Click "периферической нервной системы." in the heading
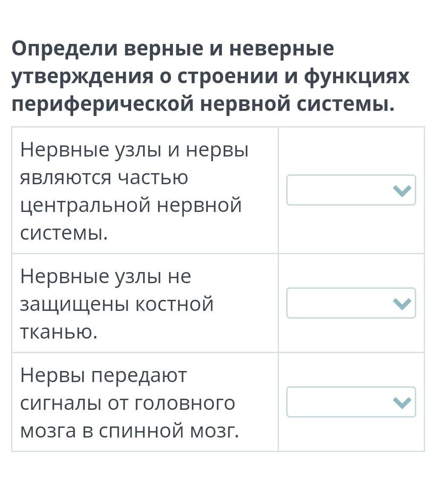This screenshot has width=440, height=487. coord(203,104)
